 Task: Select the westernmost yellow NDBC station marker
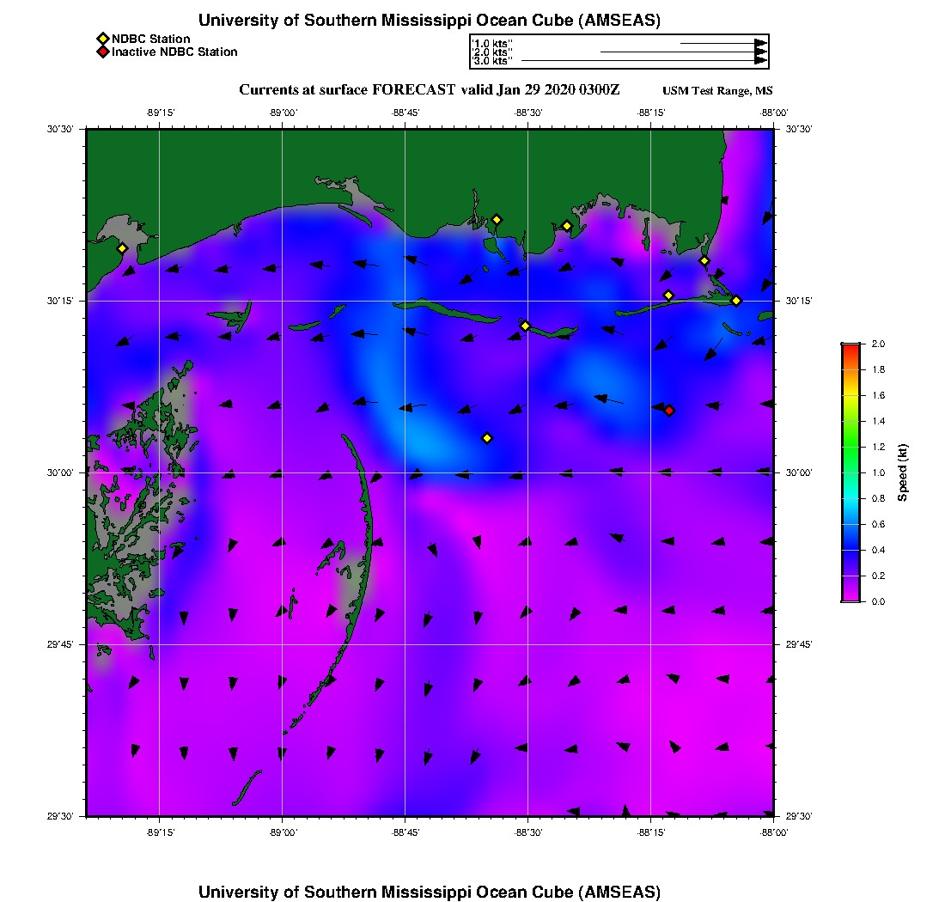tap(122, 248)
